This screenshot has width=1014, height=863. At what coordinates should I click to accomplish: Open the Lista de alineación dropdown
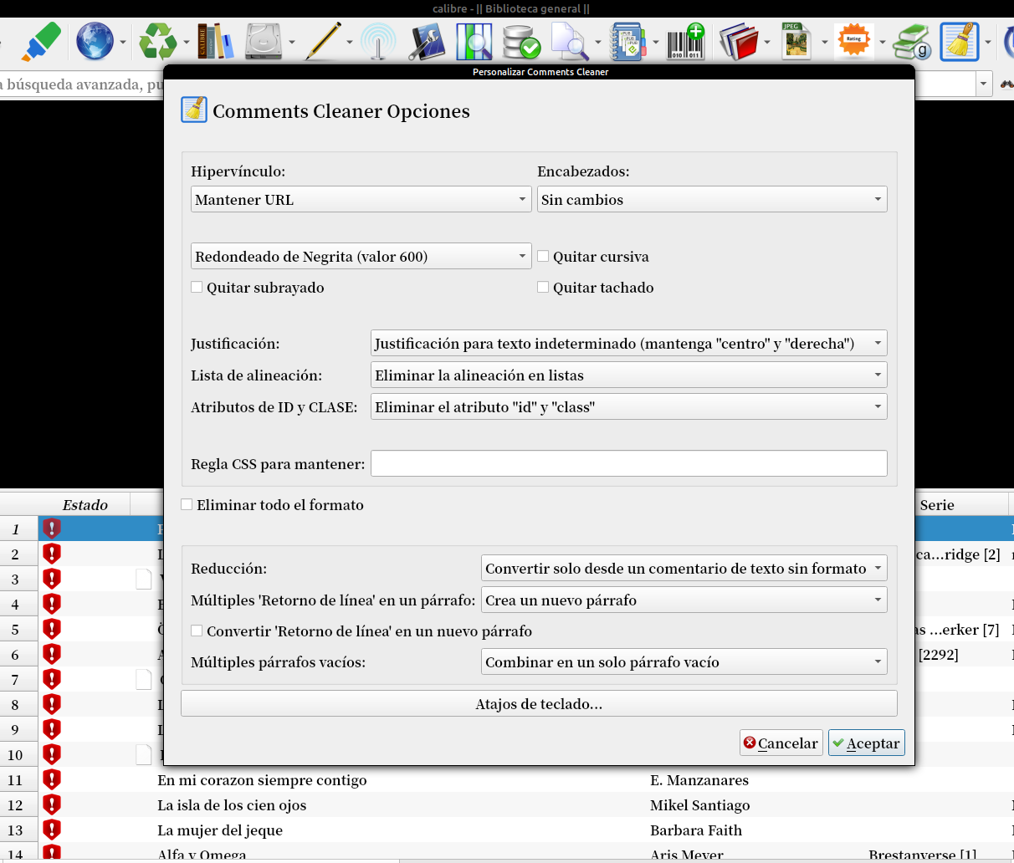tap(629, 375)
